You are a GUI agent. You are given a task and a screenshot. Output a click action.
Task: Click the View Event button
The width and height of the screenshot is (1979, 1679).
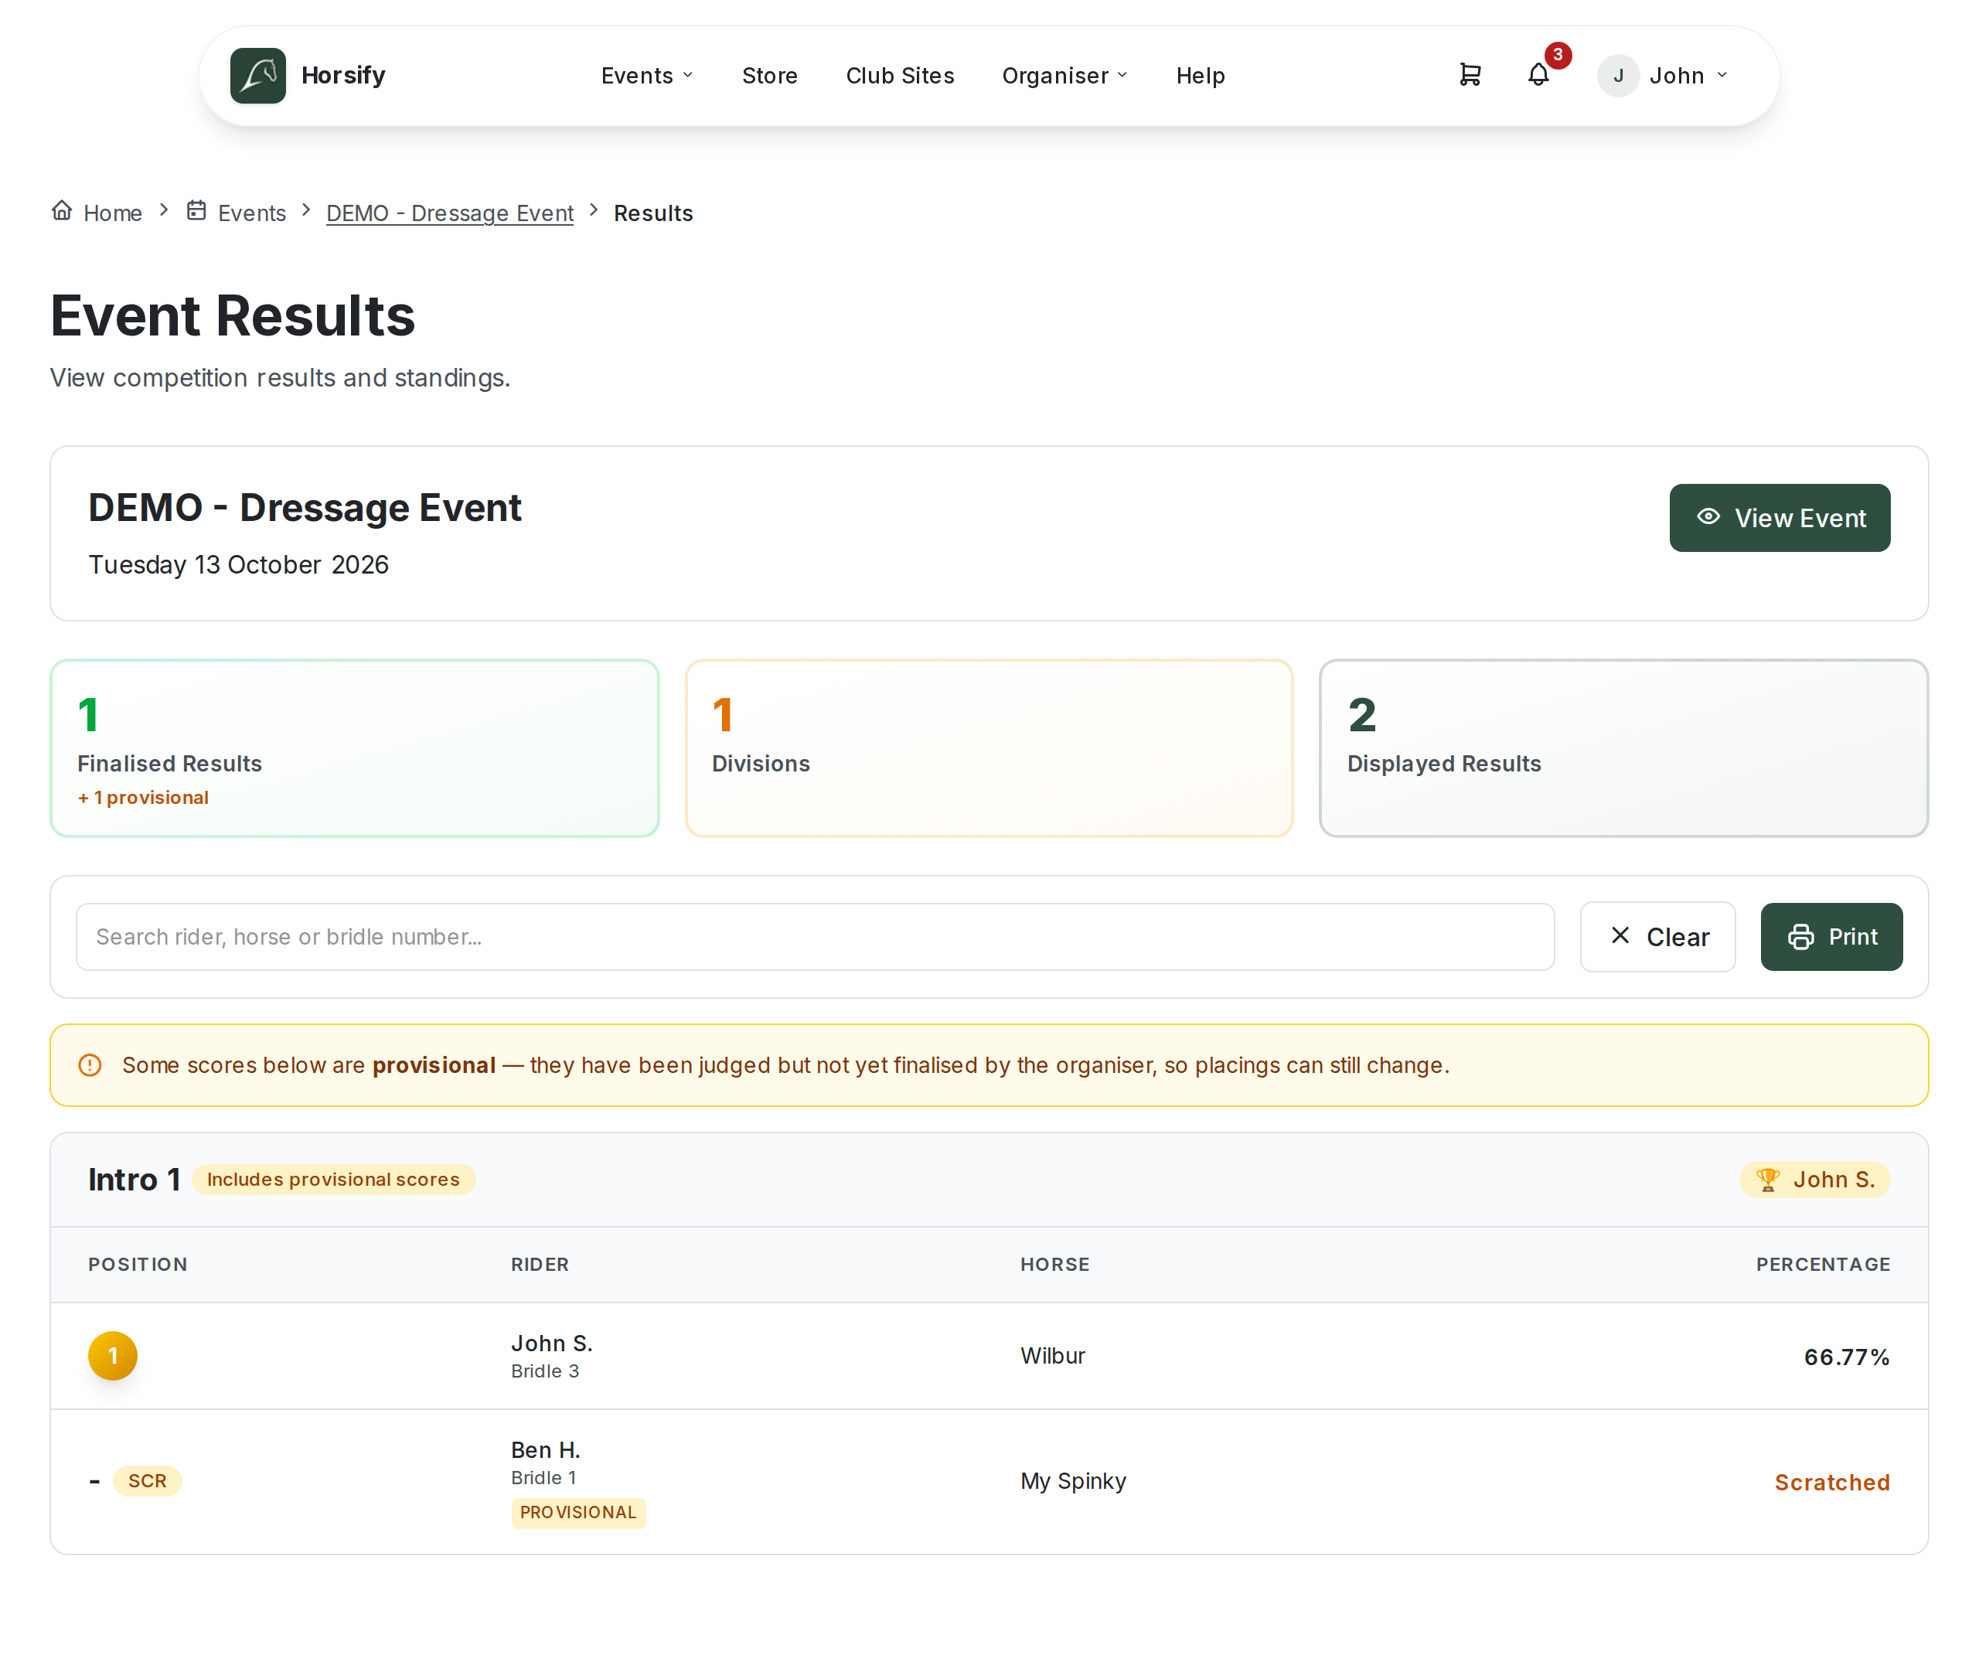point(1780,518)
